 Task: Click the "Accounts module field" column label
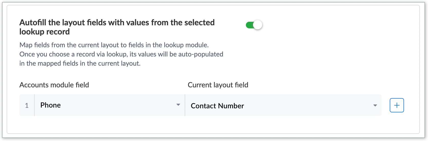(54, 85)
